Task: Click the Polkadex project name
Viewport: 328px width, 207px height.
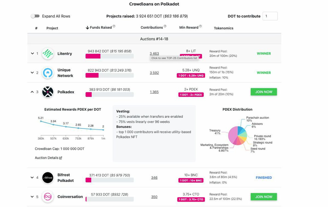Action: 66,92
